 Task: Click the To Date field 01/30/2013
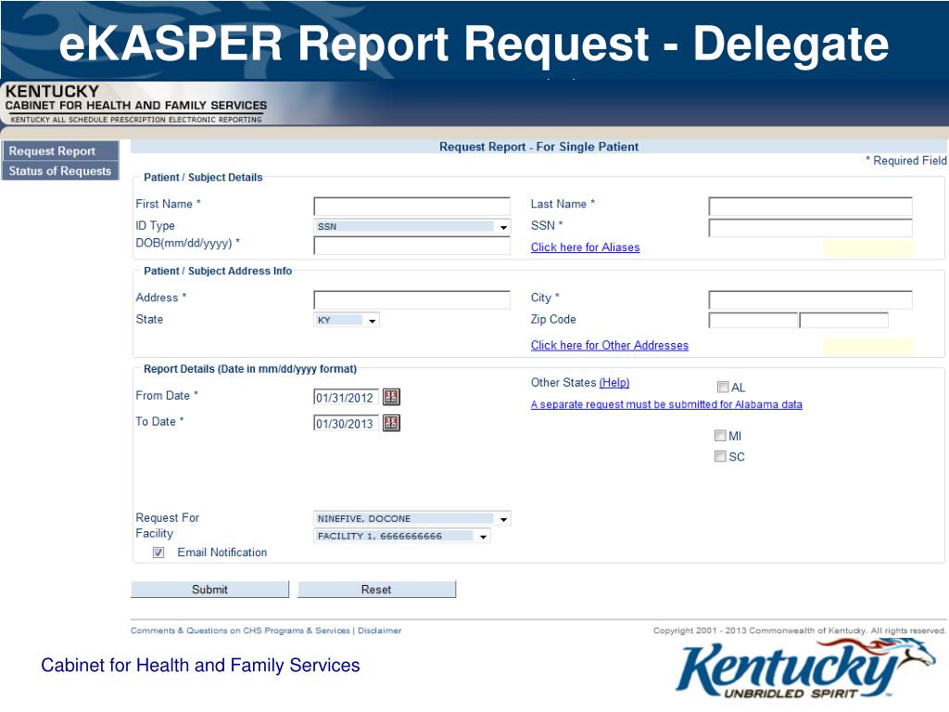coord(347,424)
